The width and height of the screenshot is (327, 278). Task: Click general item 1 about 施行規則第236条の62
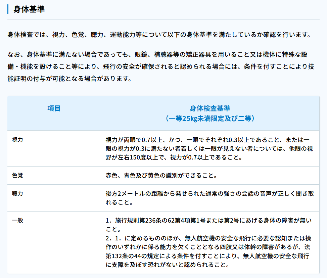tap(208, 225)
